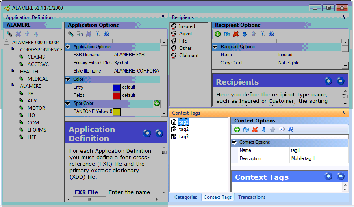
Task: Select the Claimant recipient
Action: (189, 55)
